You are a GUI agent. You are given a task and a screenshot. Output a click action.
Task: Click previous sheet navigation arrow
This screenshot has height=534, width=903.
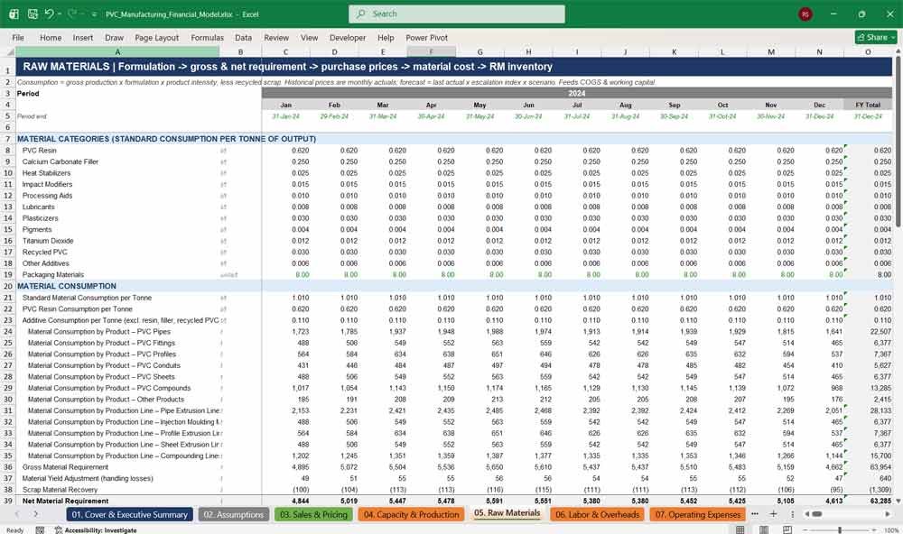(16, 514)
